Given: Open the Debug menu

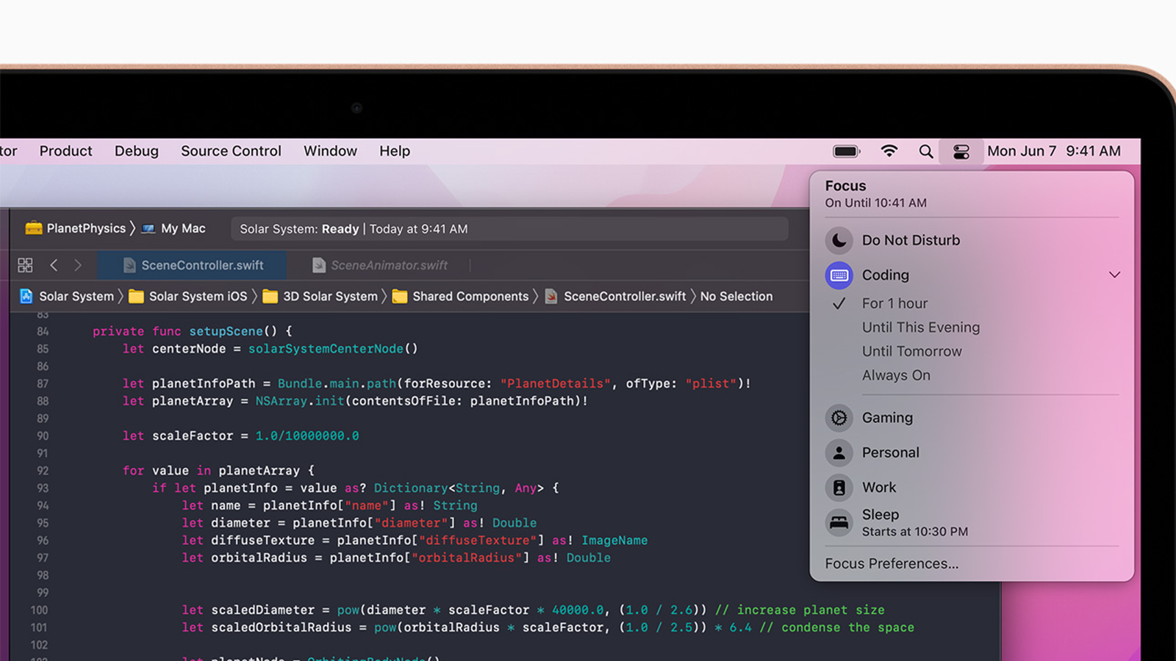Looking at the screenshot, I should tap(137, 151).
